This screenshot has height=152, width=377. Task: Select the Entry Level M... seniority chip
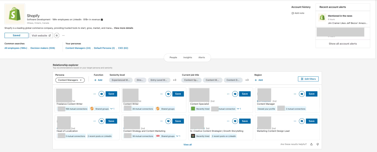click(159, 80)
